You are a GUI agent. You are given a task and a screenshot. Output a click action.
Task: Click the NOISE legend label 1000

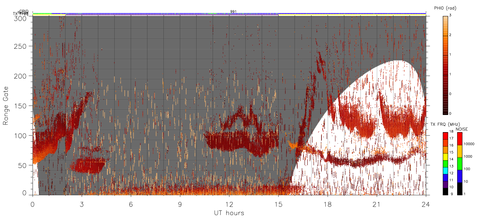coord(468,156)
